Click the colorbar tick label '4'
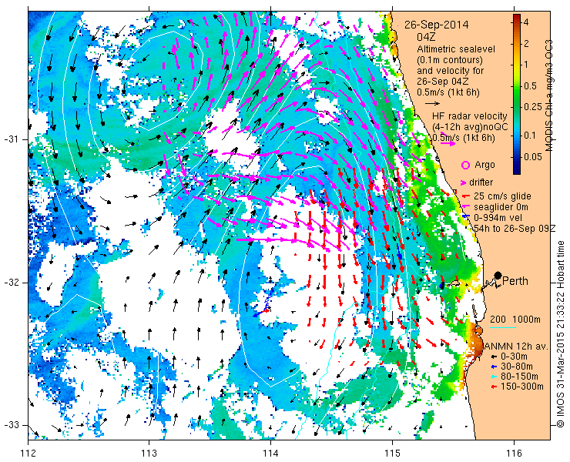This screenshot has height=462, width=570. pyautogui.click(x=526, y=22)
